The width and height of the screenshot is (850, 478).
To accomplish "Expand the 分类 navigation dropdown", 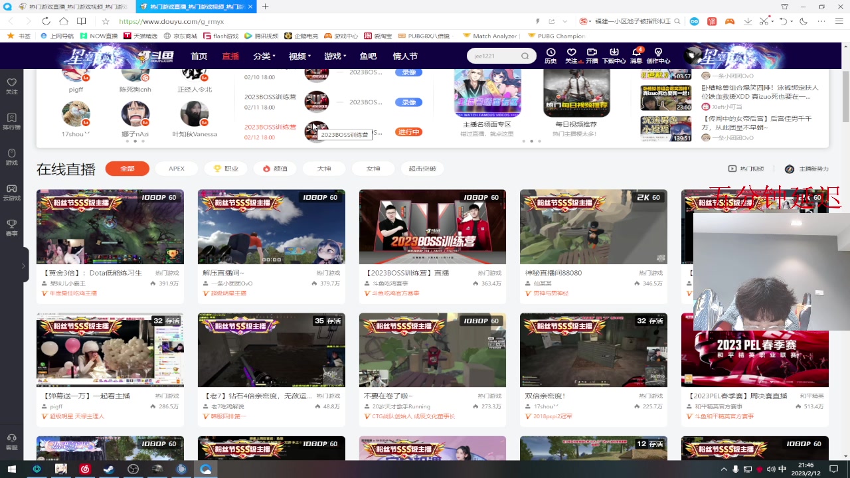I will [x=264, y=56].
